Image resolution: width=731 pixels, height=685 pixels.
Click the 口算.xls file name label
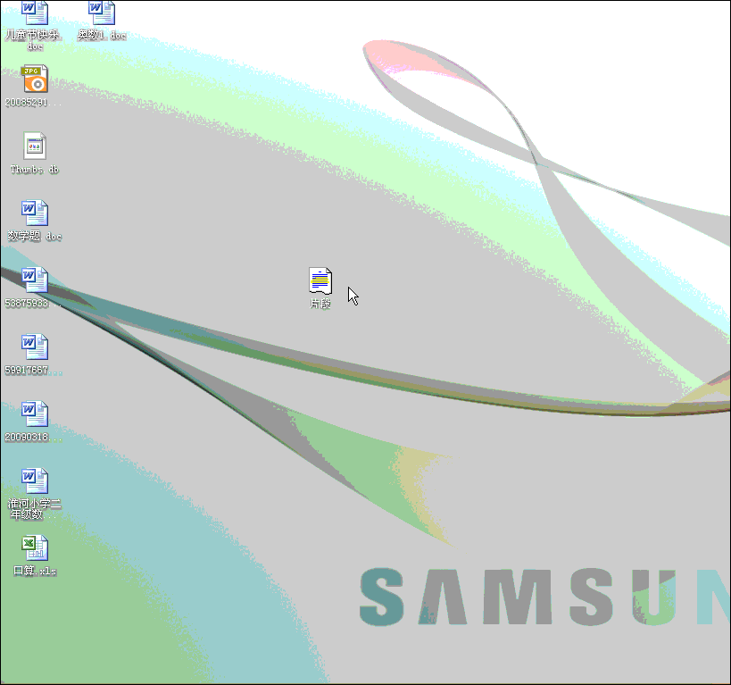(35, 571)
